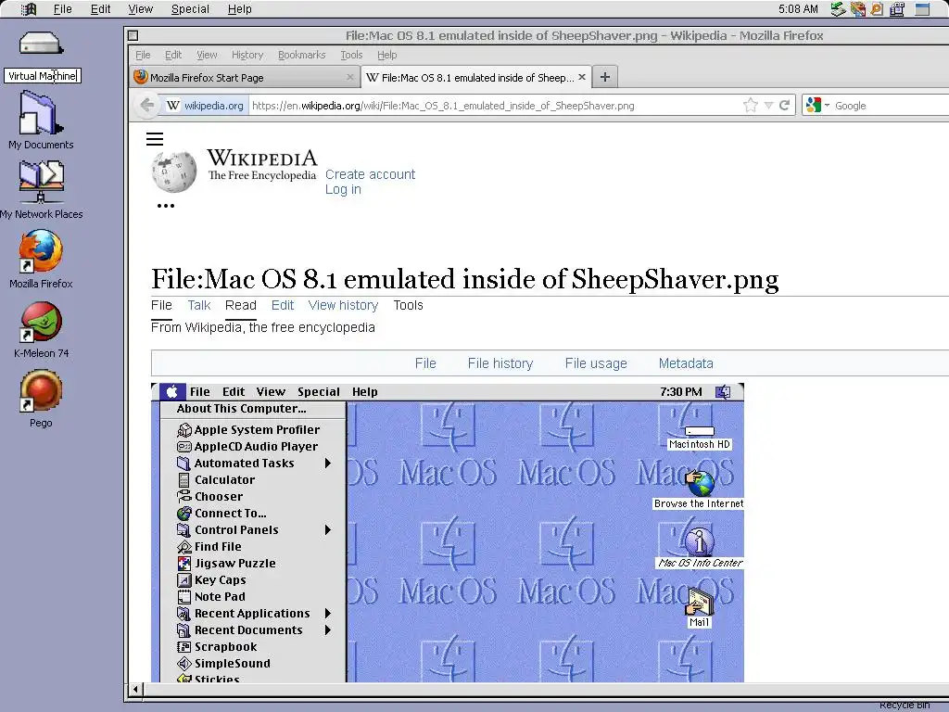949x712 pixels.
Task: Open the Wikipedia Tools dropdown
Action: point(408,305)
